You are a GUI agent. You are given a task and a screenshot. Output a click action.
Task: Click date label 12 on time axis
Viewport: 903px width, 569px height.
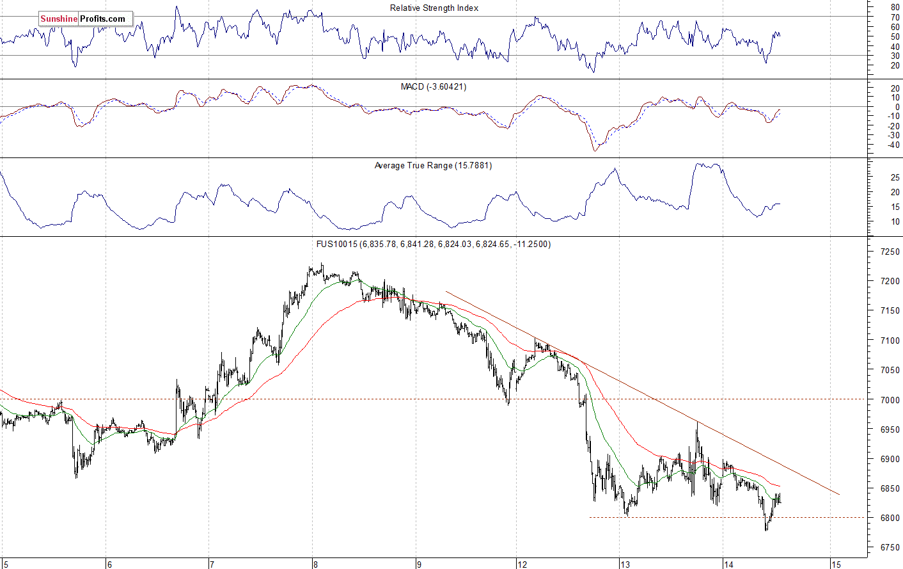(522, 564)
